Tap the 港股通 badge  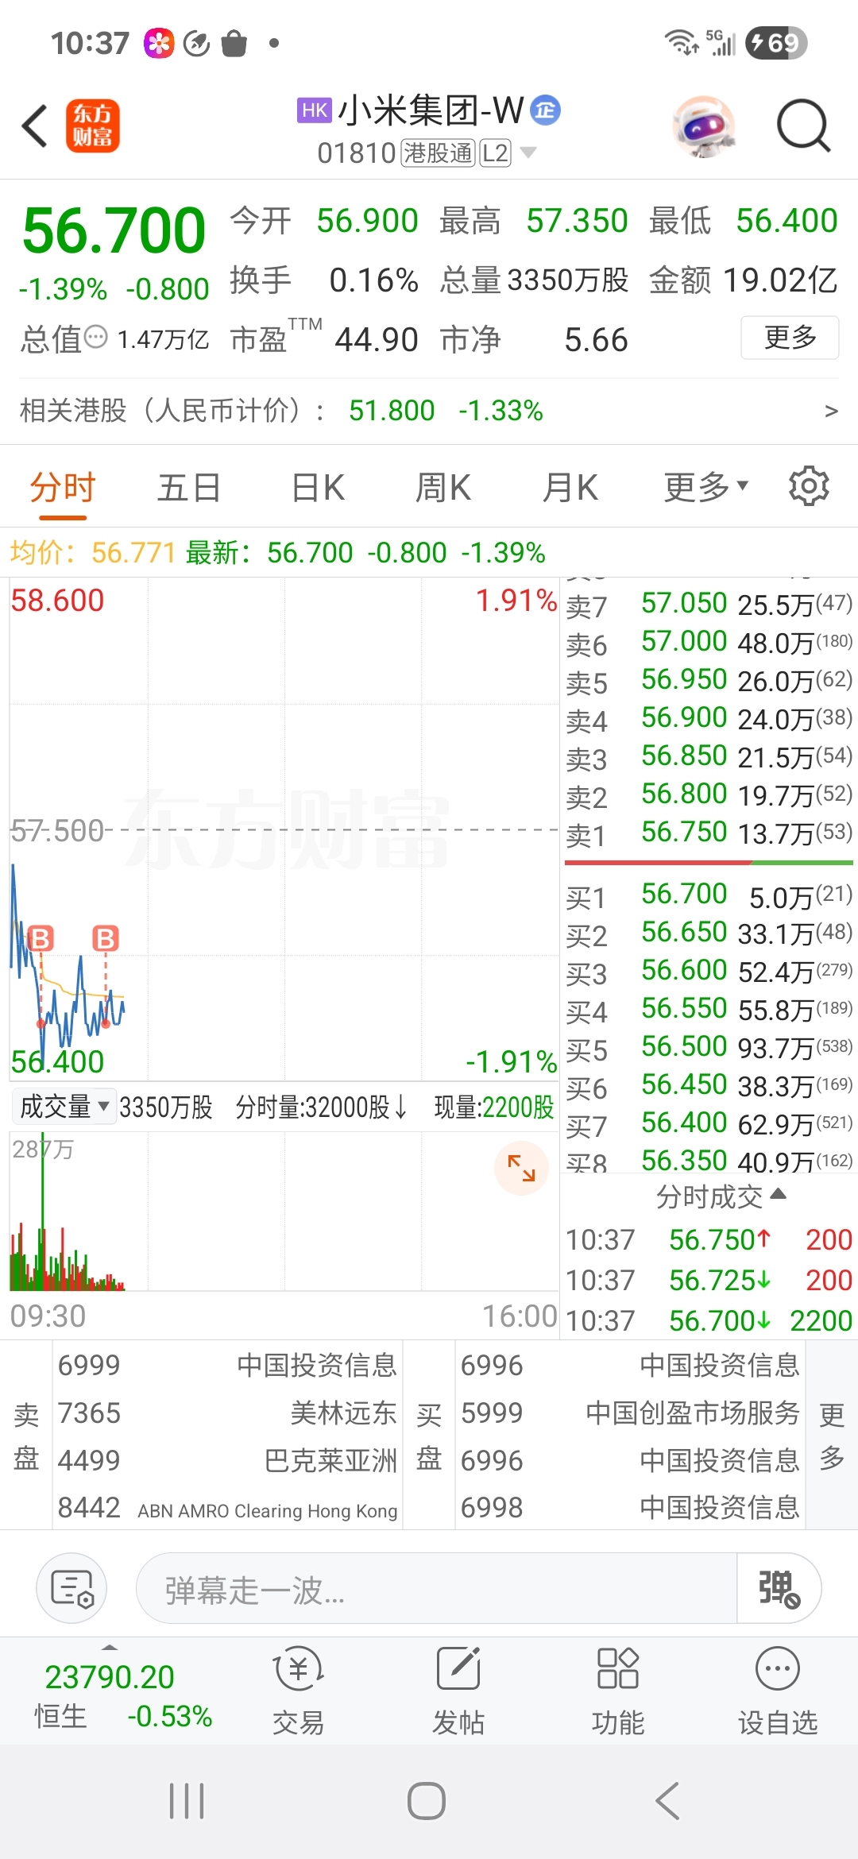tap(438, 153)
